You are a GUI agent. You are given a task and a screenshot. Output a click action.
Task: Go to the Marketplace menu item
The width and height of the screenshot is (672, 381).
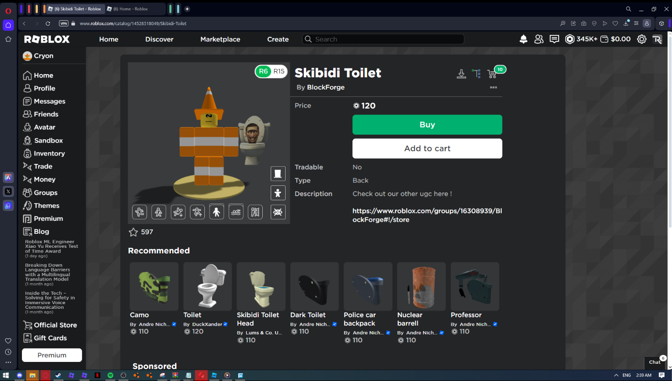(220, 39)
